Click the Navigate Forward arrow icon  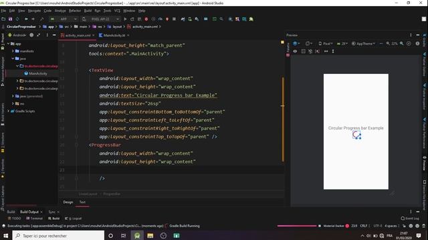coord(33,19)
